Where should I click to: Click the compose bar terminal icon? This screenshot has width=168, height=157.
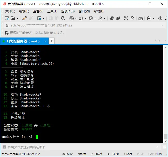4,147
